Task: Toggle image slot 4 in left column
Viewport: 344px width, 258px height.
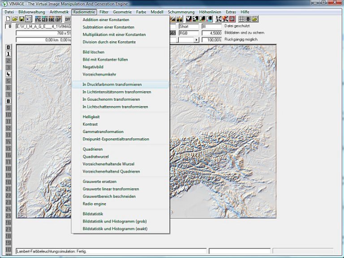Action: coord(8,74)
